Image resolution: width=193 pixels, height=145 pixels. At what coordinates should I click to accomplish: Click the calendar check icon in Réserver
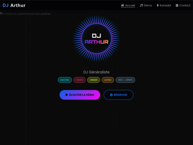(x=111, y=95)
